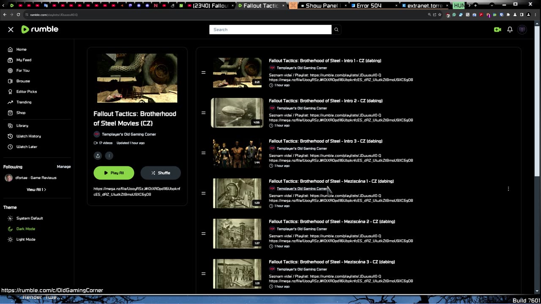541x304 pixels.
Task: Click the Manage following link
Action: pos(64,167)
